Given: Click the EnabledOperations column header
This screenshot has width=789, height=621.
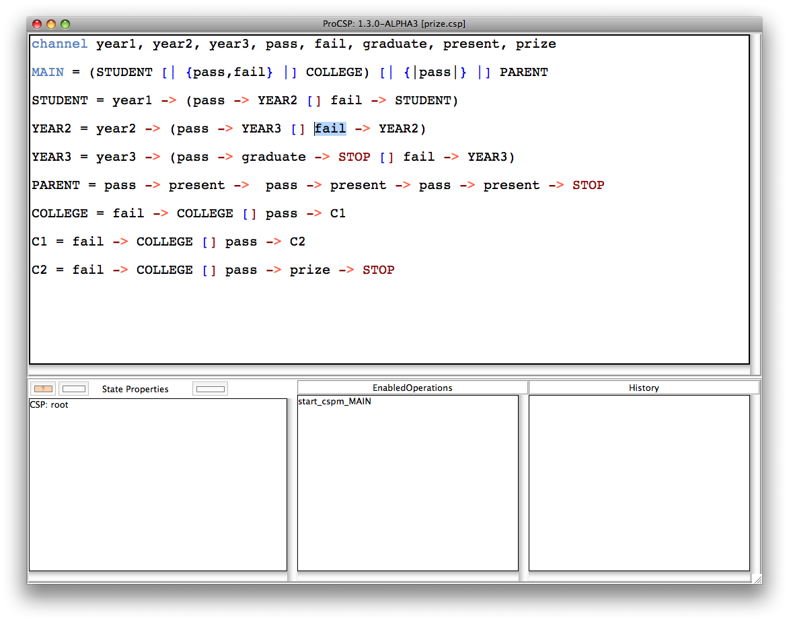Looking at the screenshot, I should 412,388.
